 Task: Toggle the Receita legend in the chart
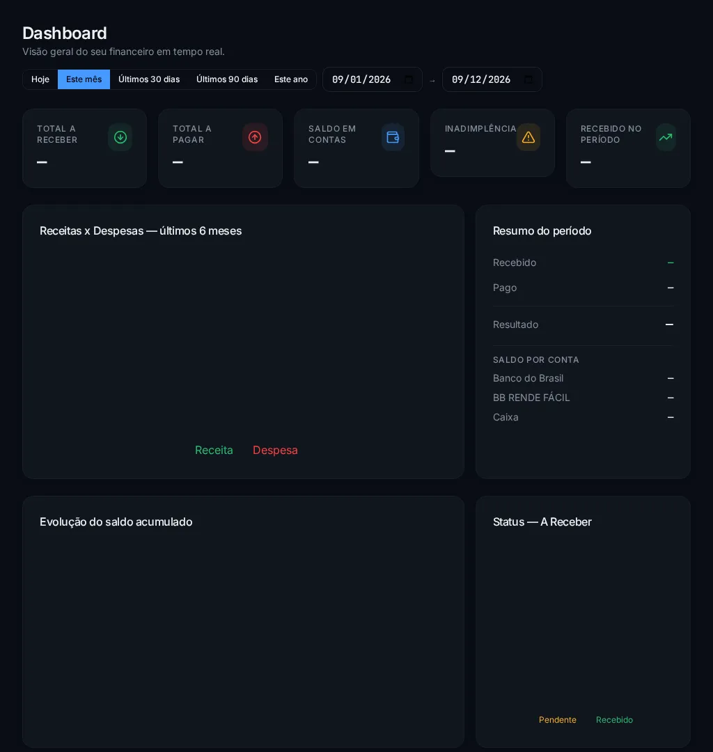click(214, 450)
